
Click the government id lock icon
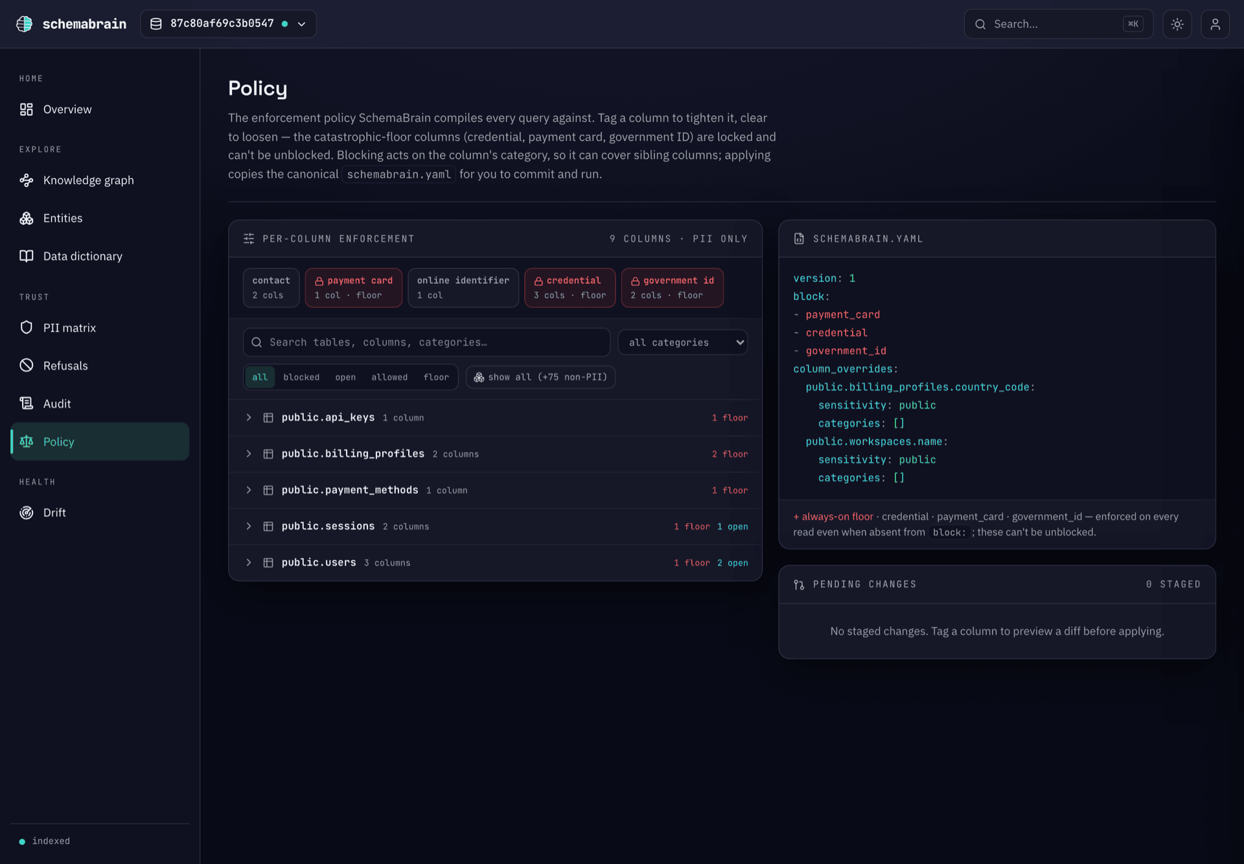click(x=635, y=281)
